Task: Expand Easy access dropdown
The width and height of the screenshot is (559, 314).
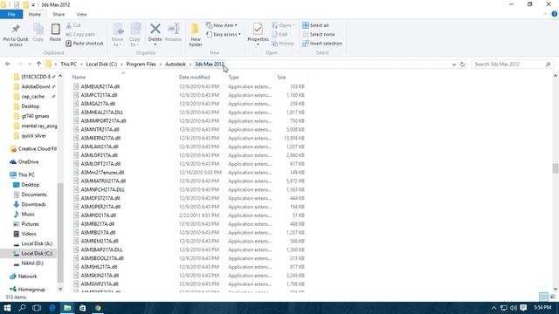Action: click(224, 35)
